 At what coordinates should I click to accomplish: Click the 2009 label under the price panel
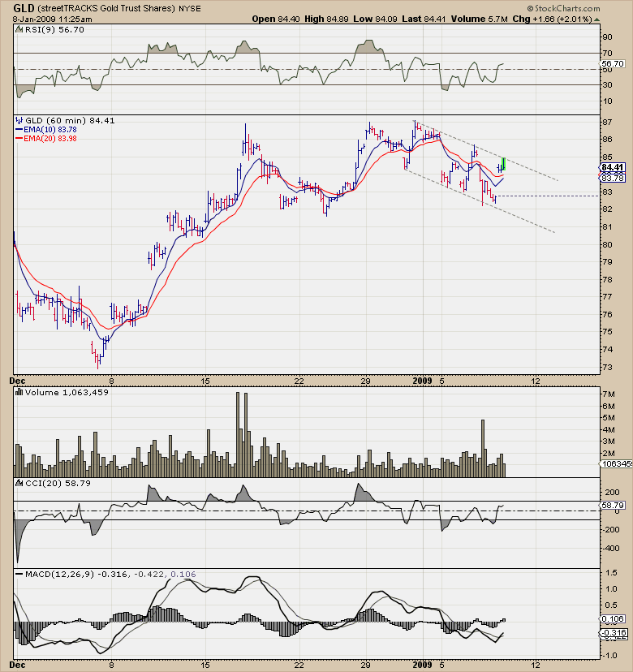pyautogui.click(x=422, y=381)
